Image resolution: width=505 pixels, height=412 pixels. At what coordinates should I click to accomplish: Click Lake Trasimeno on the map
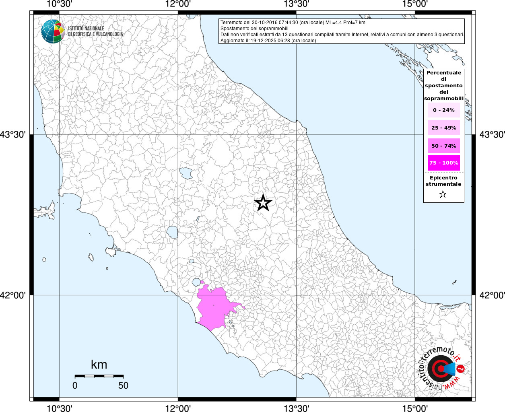point(186,173)
